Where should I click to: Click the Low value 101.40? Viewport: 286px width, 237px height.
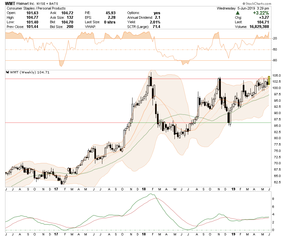[x=32, y=22]
